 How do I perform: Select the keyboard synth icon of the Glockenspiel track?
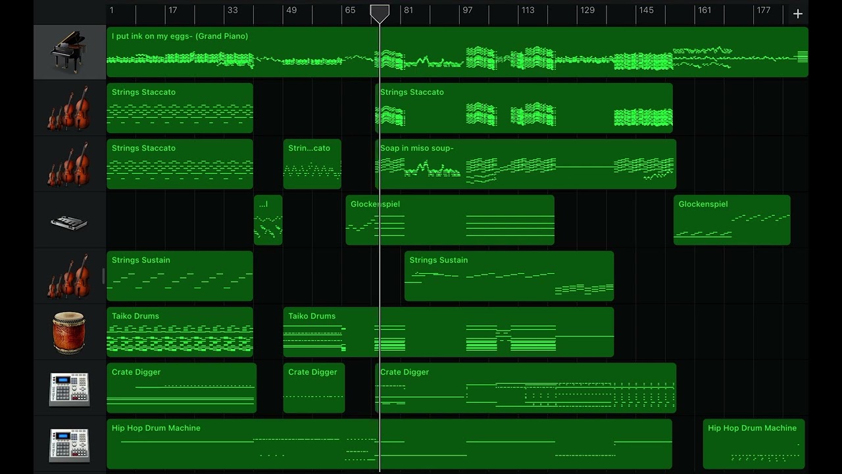(69, 223)
